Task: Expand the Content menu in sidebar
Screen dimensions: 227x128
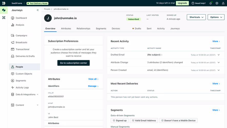Action: 25,105
